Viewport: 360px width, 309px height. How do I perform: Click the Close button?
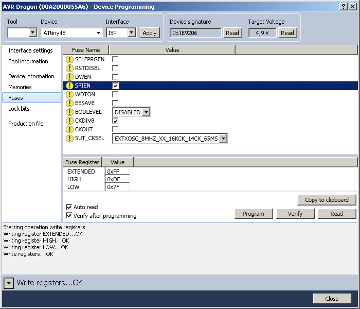coord(332,299)
